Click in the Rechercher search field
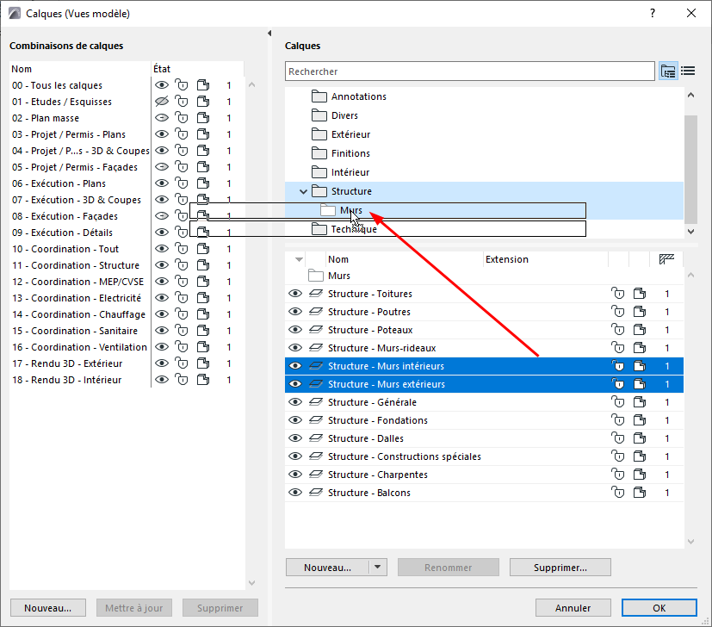The height and width of the screenshot is (627, 712). [x=470, y=71]
